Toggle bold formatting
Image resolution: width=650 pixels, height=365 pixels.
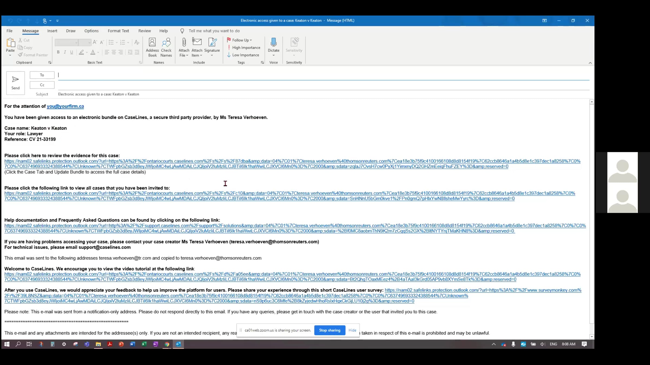pyautogui.click(x=58, y=52)
